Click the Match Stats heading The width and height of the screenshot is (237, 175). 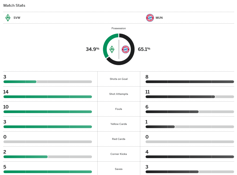tap(14, 5)
